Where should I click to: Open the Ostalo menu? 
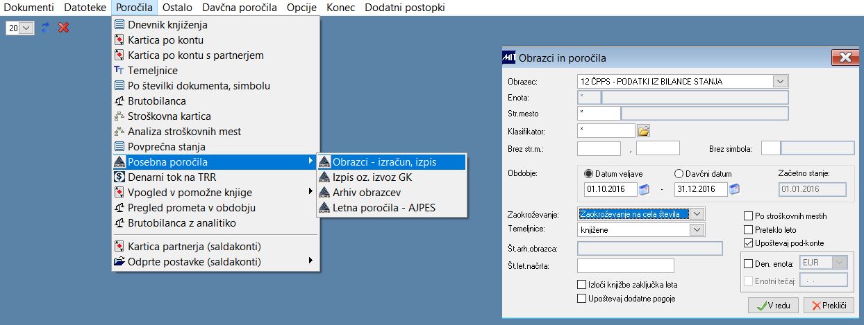(177, 8)
